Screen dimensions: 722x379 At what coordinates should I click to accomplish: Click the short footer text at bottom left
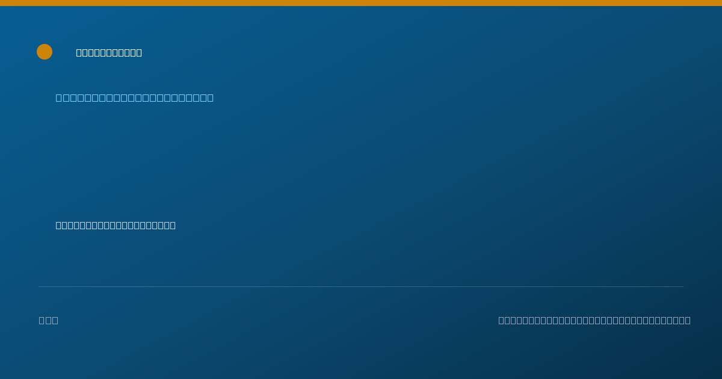[x=49, y=320]
